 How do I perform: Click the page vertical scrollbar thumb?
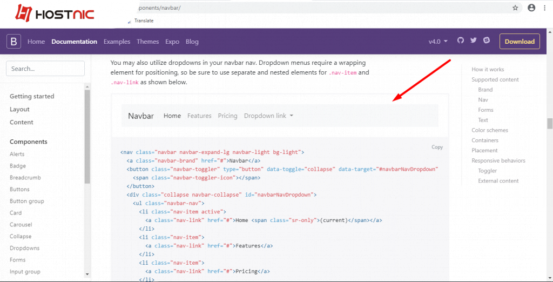click(x=550, y=123)
